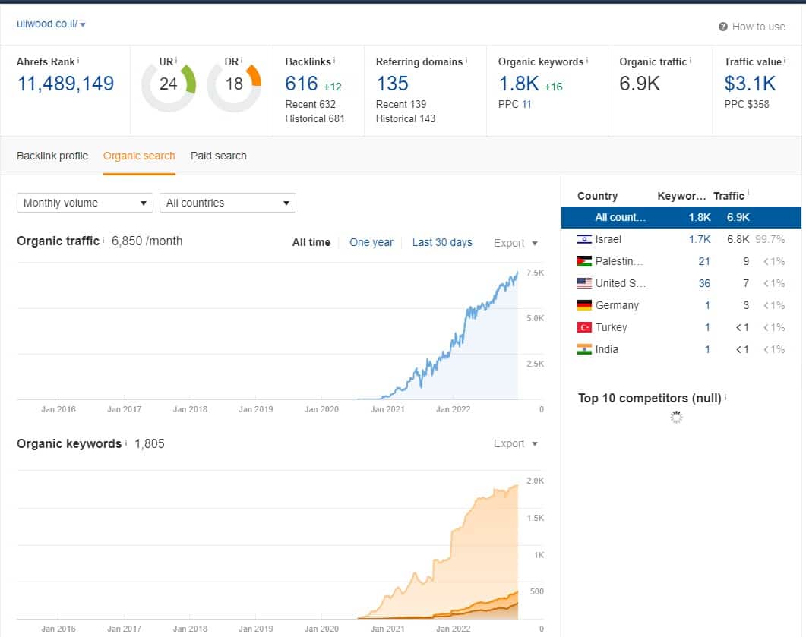The height and width of the screenshot is (637, 806).
Task: Click the India flag icon
Action: pyautogui.click(x=584, y=349)
